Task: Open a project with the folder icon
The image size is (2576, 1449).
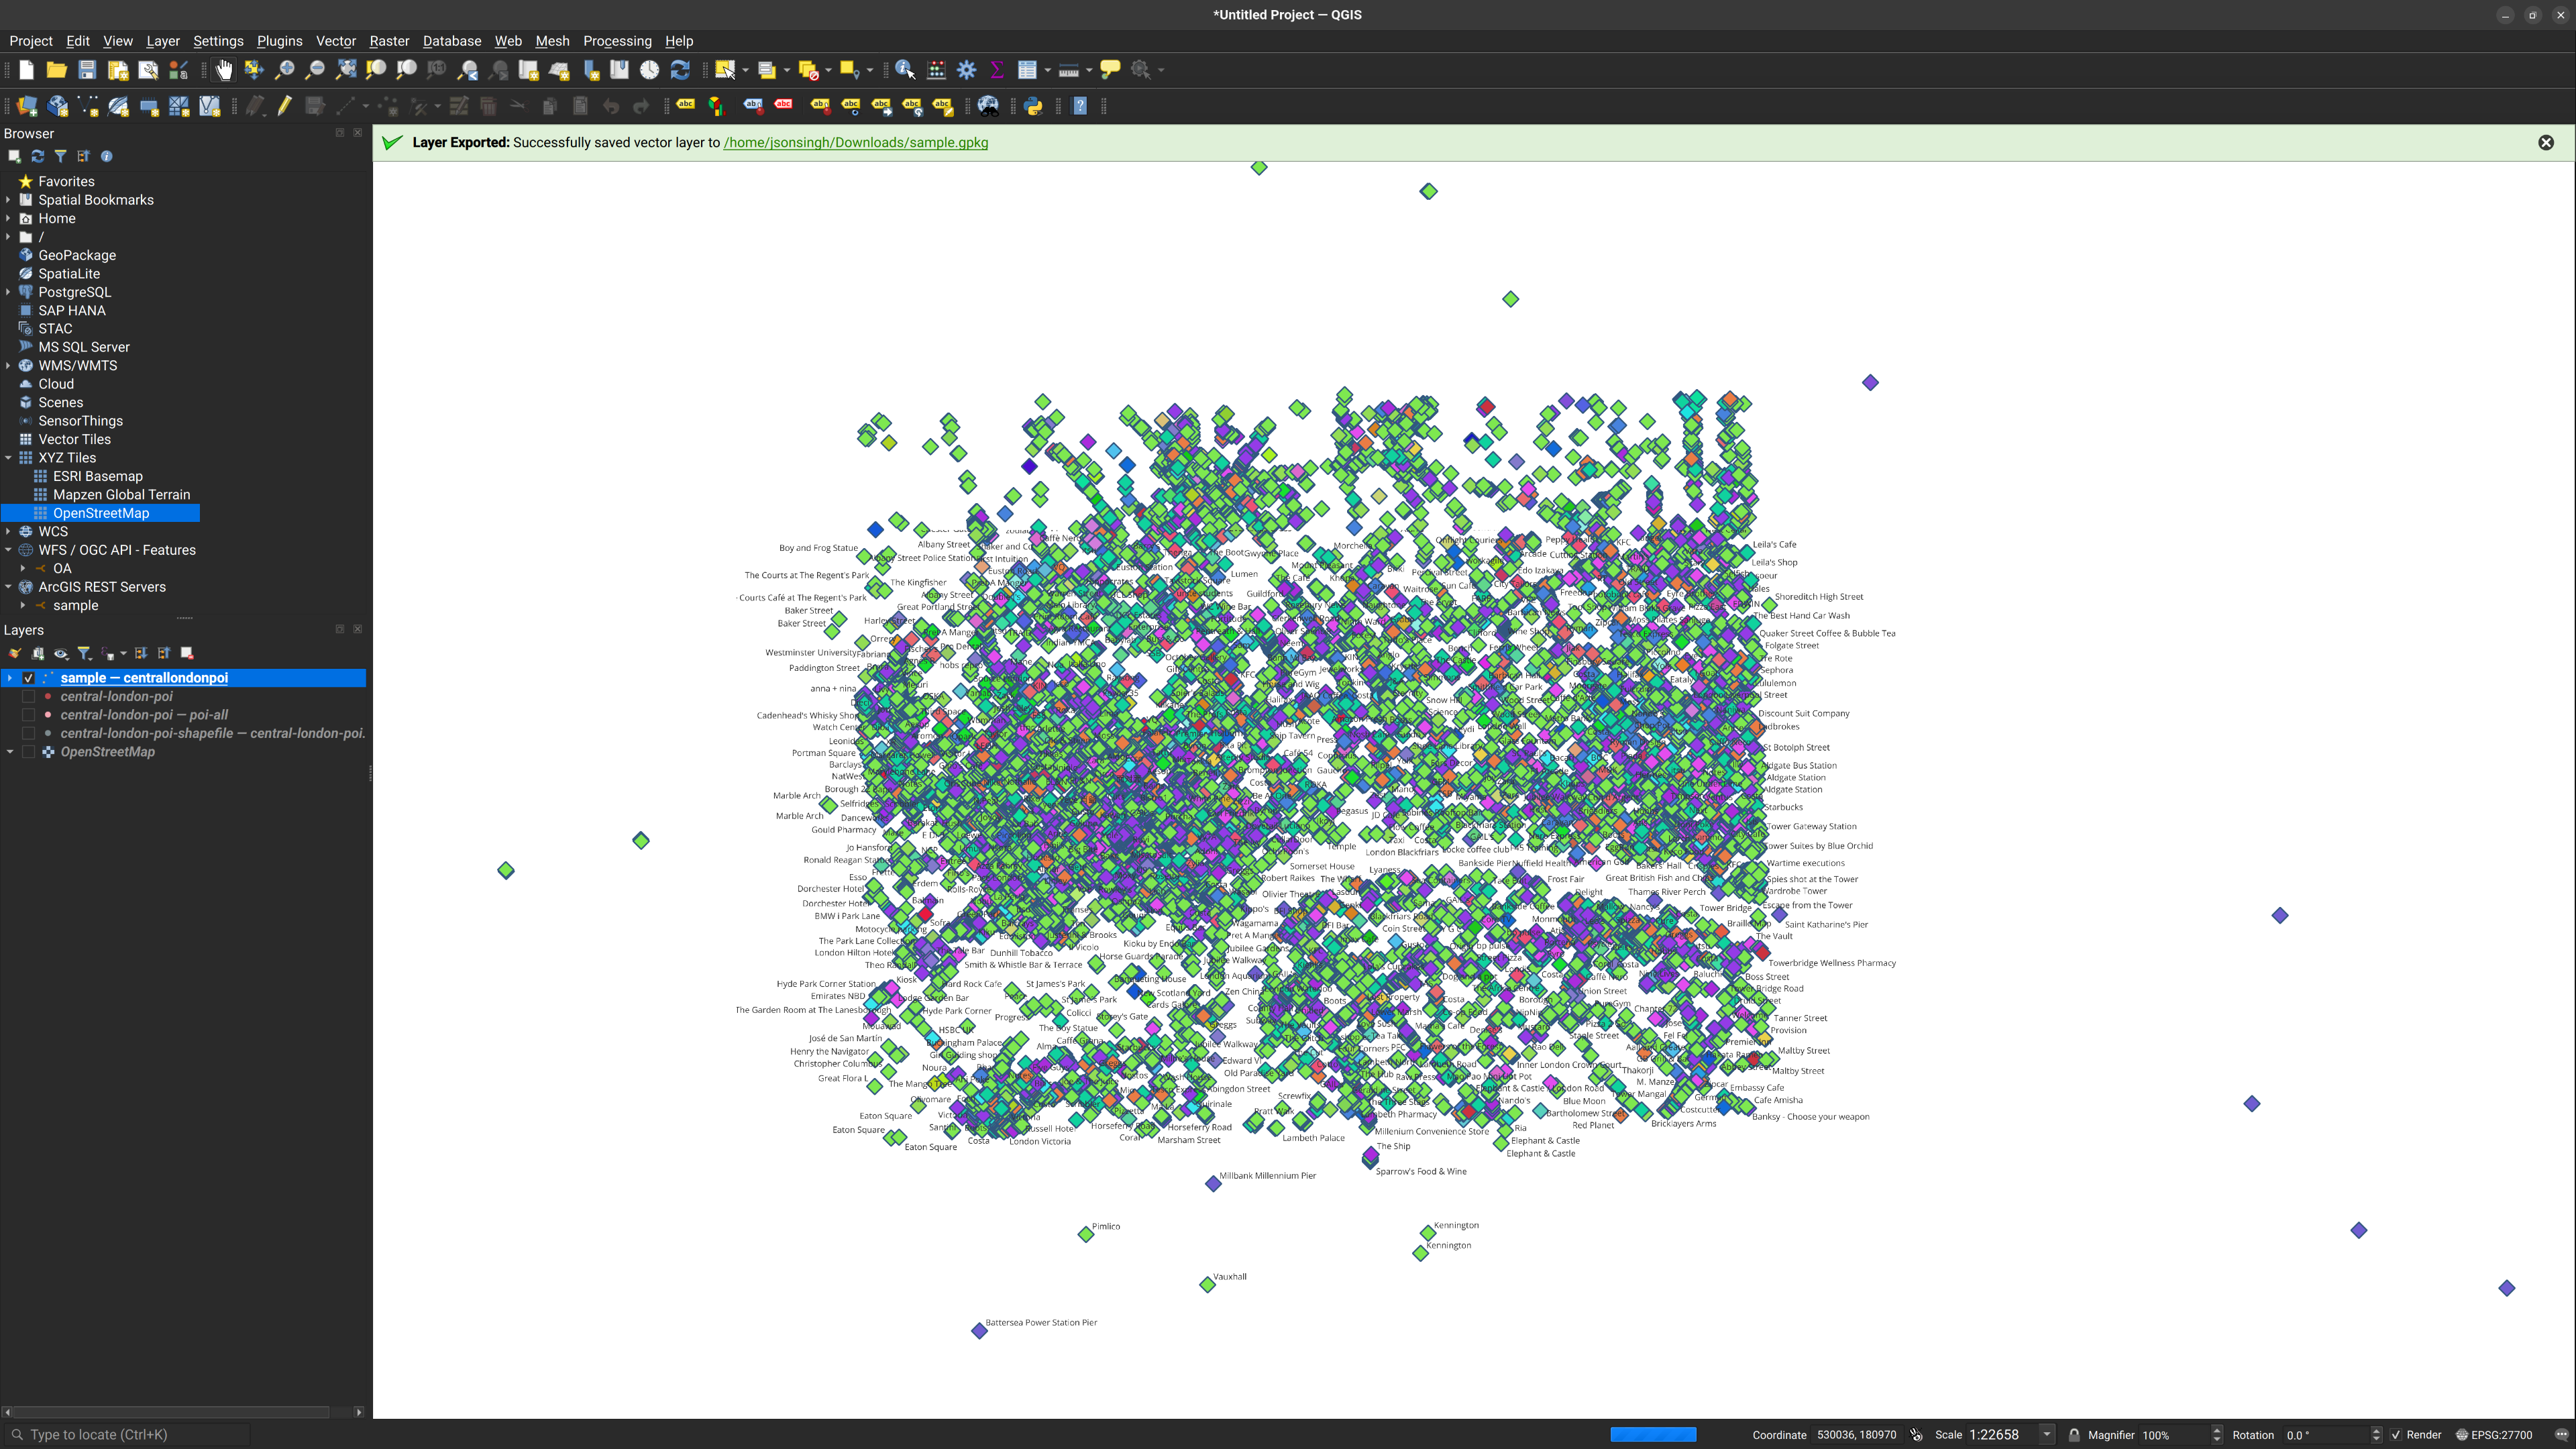Action: pos(57,70)
